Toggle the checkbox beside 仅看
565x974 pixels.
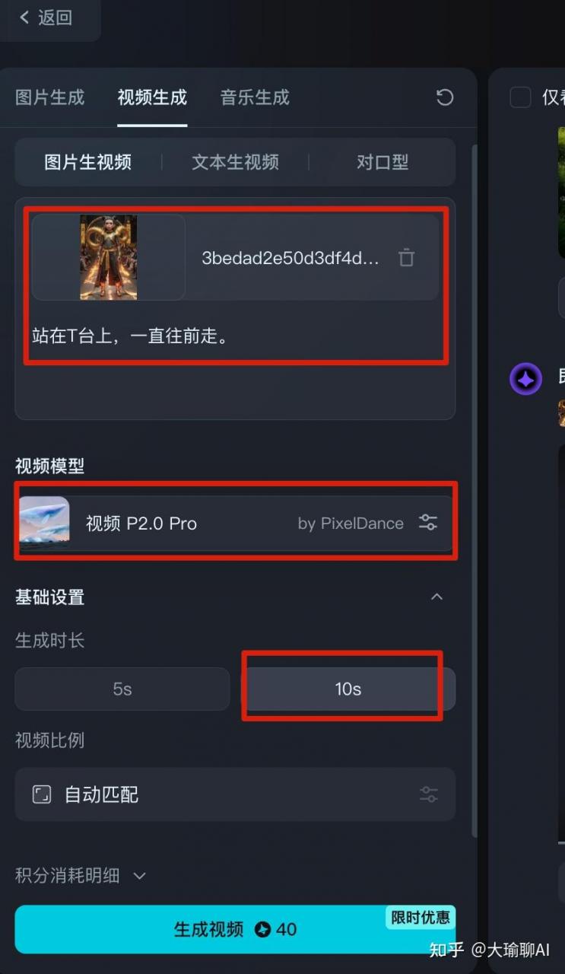tap(520, 97)
